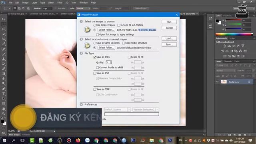This screenshot has height=144, width=256.
Task: Select the Lasso tool
Action: [x=4, y=29]
